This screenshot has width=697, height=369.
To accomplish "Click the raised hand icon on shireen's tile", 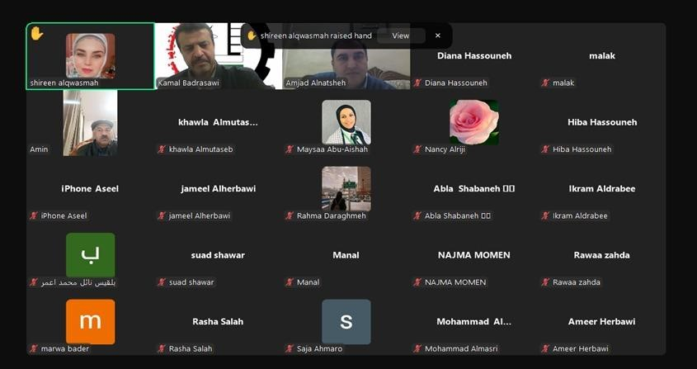I will coord(37,33).
